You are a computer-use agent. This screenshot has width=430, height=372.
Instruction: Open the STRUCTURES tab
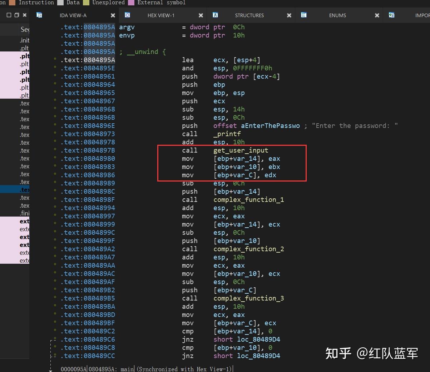(x=249, y=15)
